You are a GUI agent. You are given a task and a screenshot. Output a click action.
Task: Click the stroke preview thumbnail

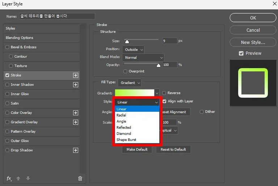point(253,83)
